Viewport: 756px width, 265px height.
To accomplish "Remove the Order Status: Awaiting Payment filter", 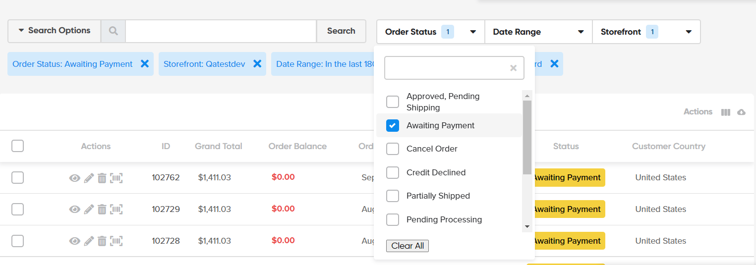I will 145,64.
